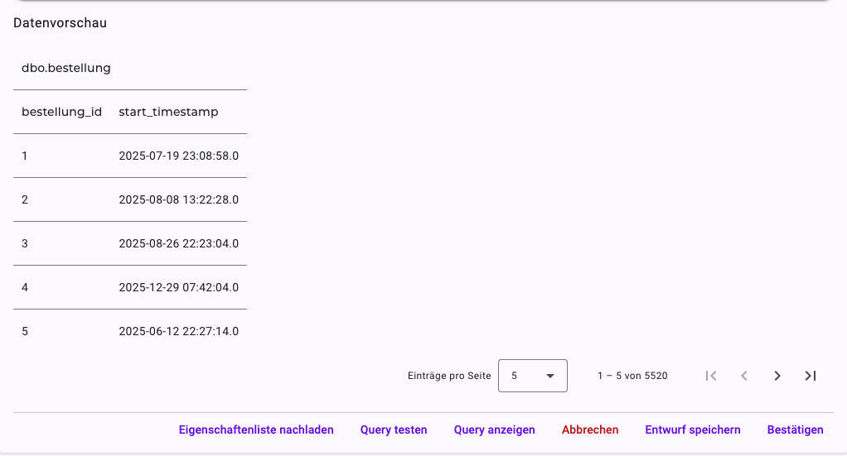The image size is (847, 456).
Task: Select the start_timestamp column header
Action: coord(168,112)
